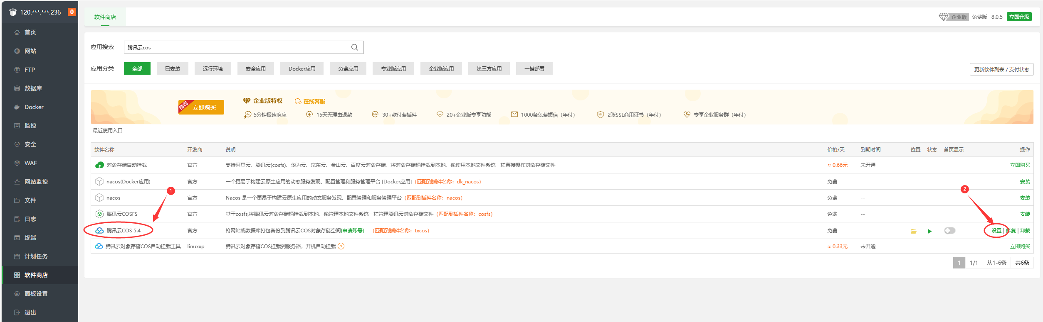Click pagination page 1 button
1043x322 pixels.
tap(959, 263)
